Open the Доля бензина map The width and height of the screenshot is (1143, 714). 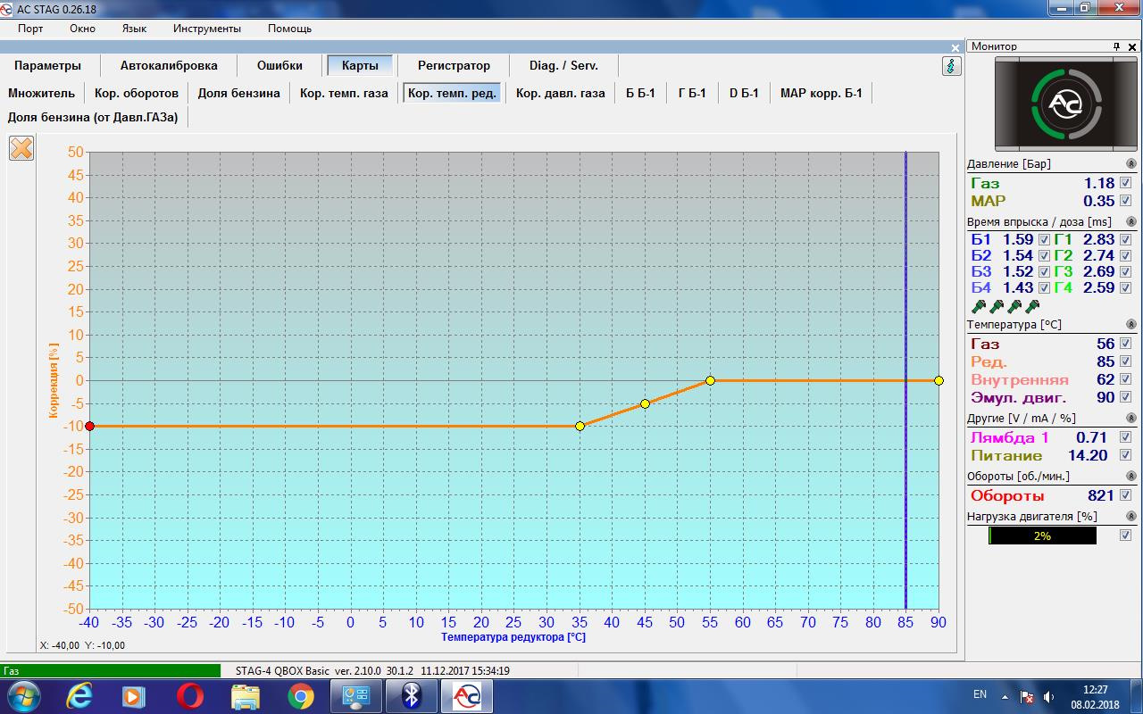(238, 93)
